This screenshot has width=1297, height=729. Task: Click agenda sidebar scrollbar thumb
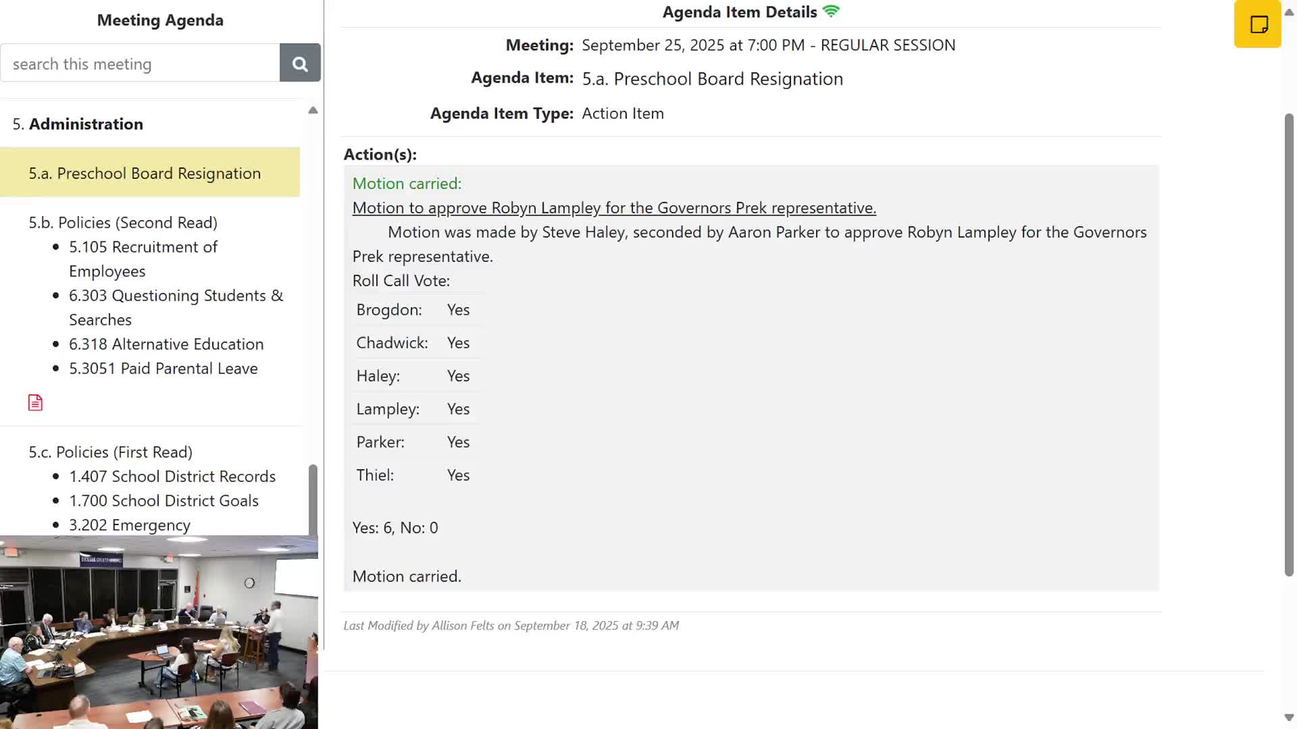[313, 498]
